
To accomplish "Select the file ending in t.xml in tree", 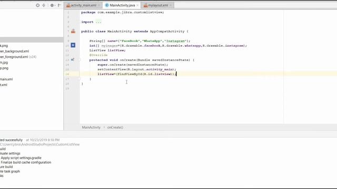I will [4, 85].
